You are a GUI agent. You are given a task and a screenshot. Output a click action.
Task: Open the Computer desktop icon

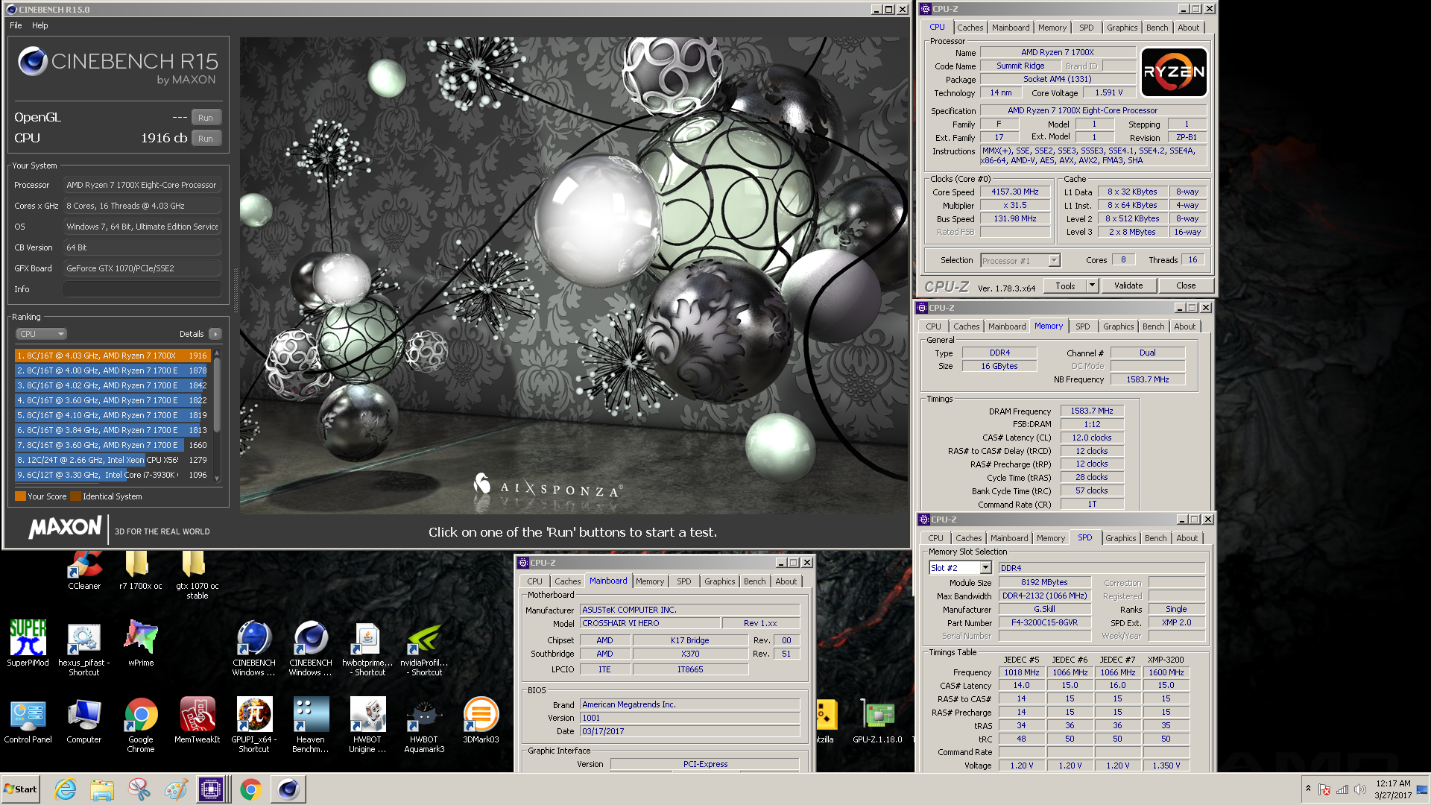click(x=83, y=721)
